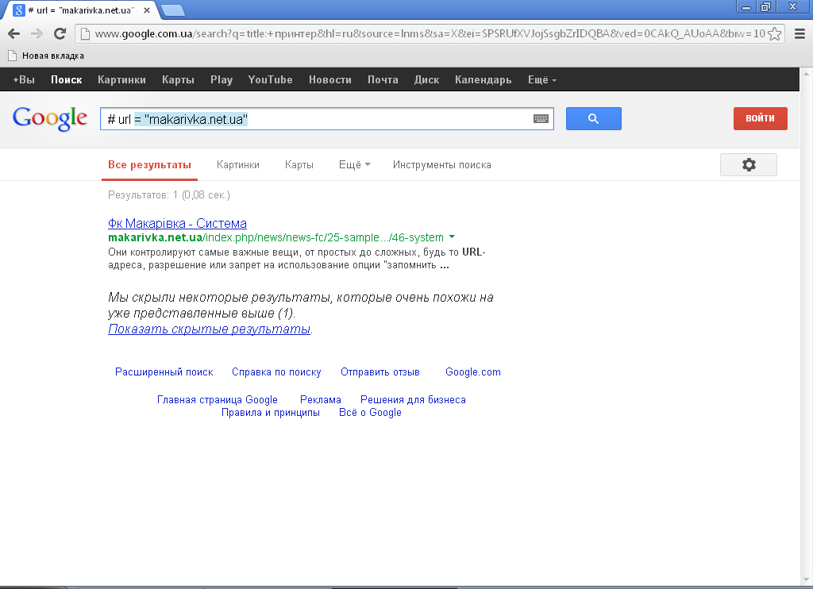Open Календарь in the top bar
The height and width of the screenshot is (589, 813).
point(484,80)
